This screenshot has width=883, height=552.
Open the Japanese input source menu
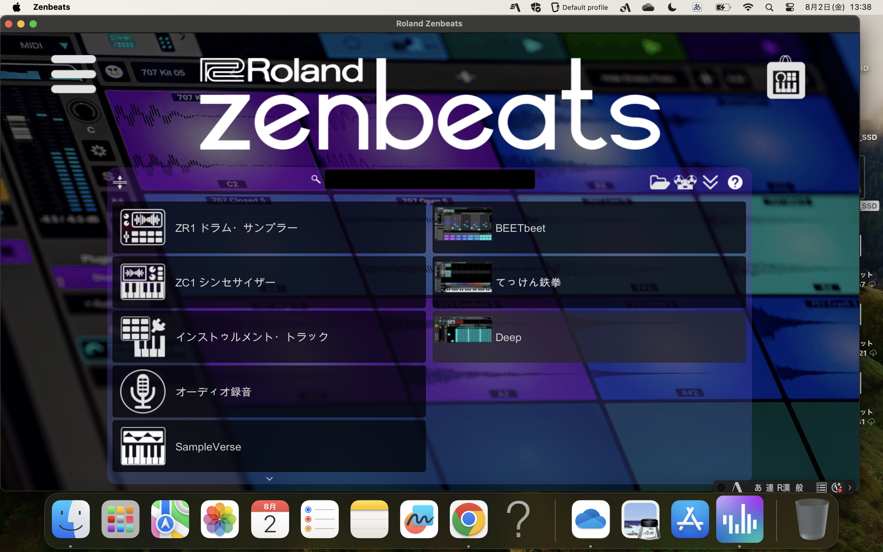click(x=697, y=7)
